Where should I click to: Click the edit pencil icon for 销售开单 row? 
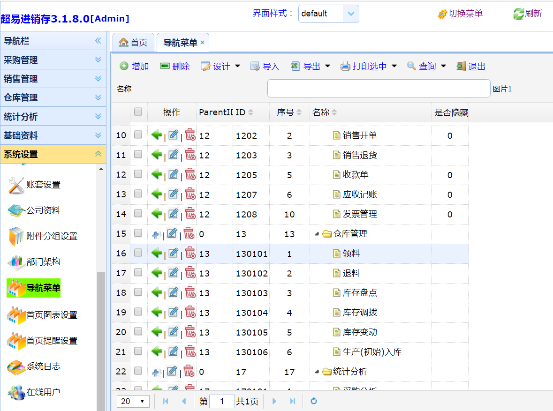coord(173,135)
